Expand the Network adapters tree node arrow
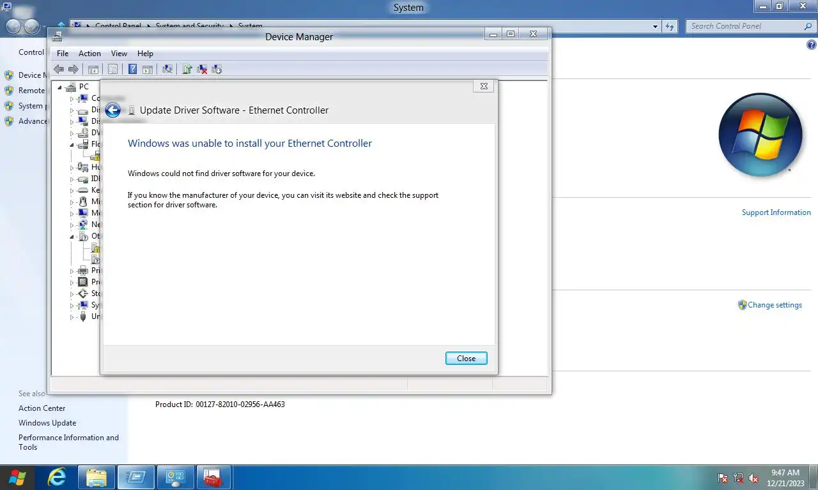The image size is (818, 490). (72, 225)
